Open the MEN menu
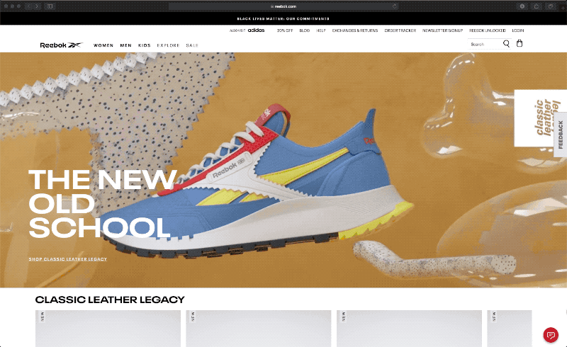Screen dimensions: 567x347 click(126, 45)
